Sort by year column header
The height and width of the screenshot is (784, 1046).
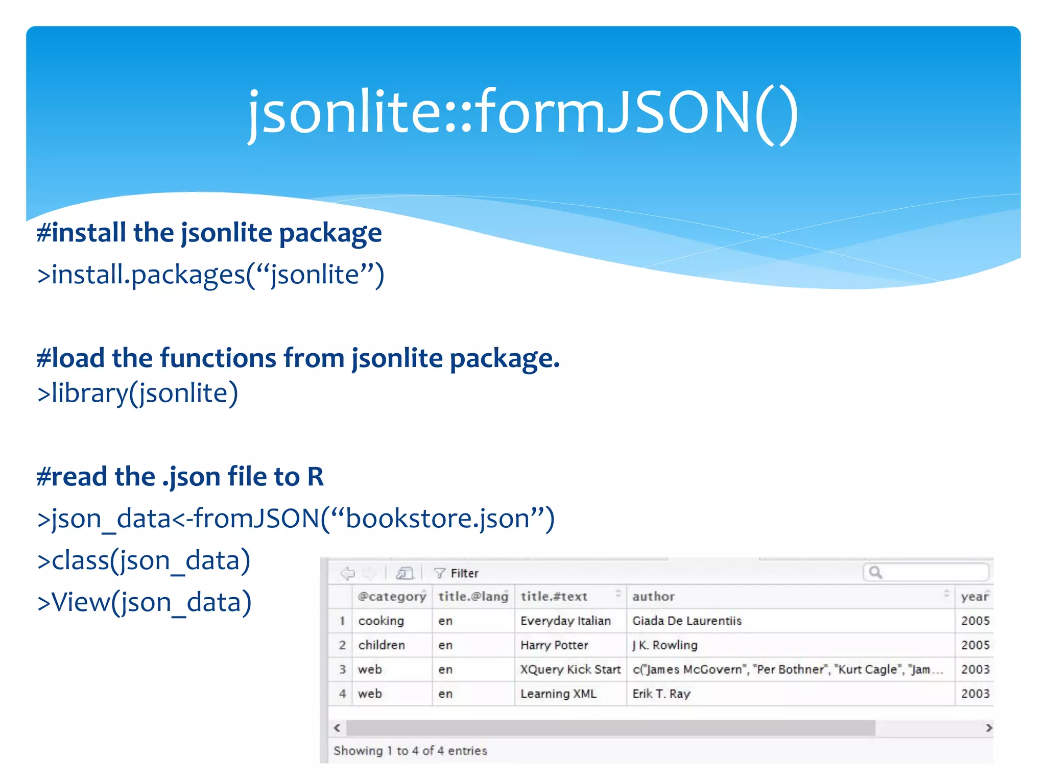point(974,596)
